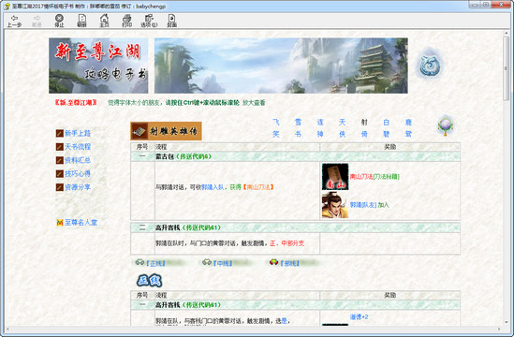Open the 封面 cover page button
514x337 pixels.
click(x=171, y=21)
